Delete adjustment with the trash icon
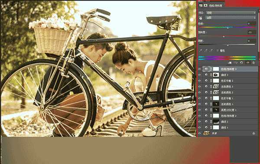Viewport: 260px width, 164px height. point(253,63)
